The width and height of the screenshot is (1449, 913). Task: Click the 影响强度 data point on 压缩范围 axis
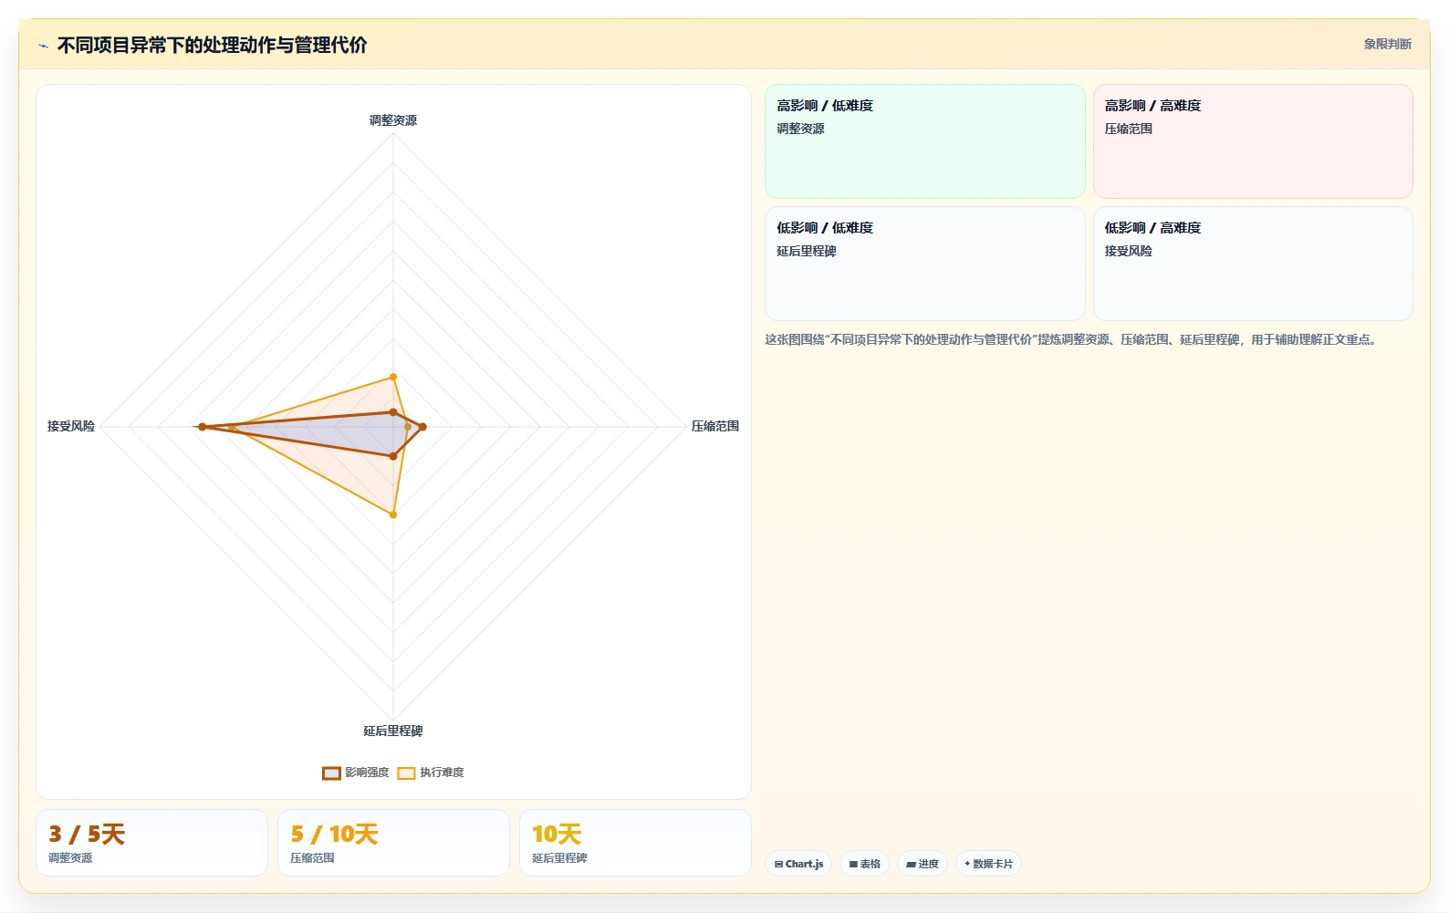(422, 427)
